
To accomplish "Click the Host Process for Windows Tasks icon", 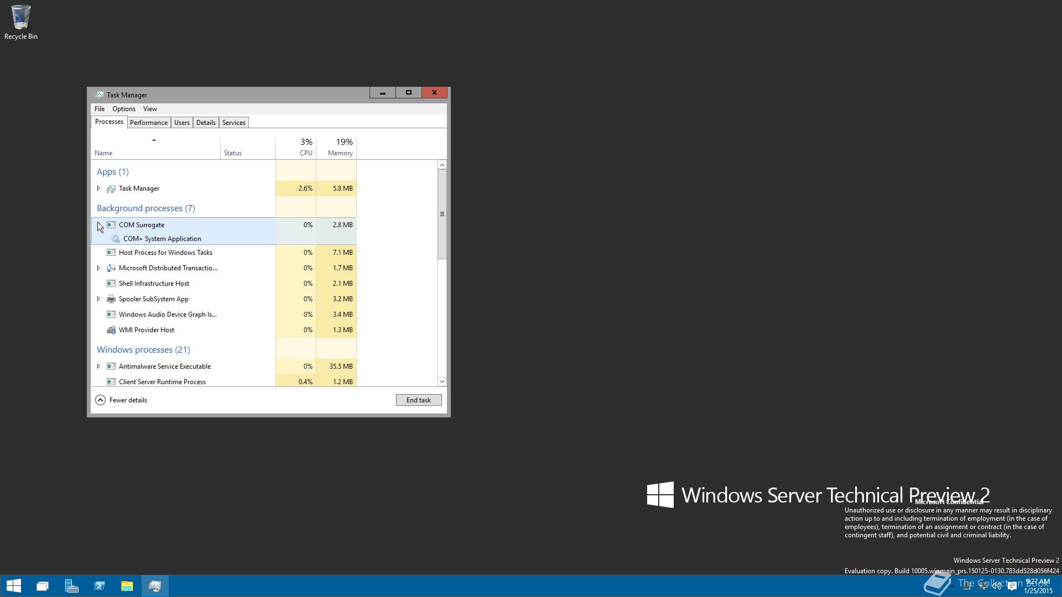I will coord(111,253).
